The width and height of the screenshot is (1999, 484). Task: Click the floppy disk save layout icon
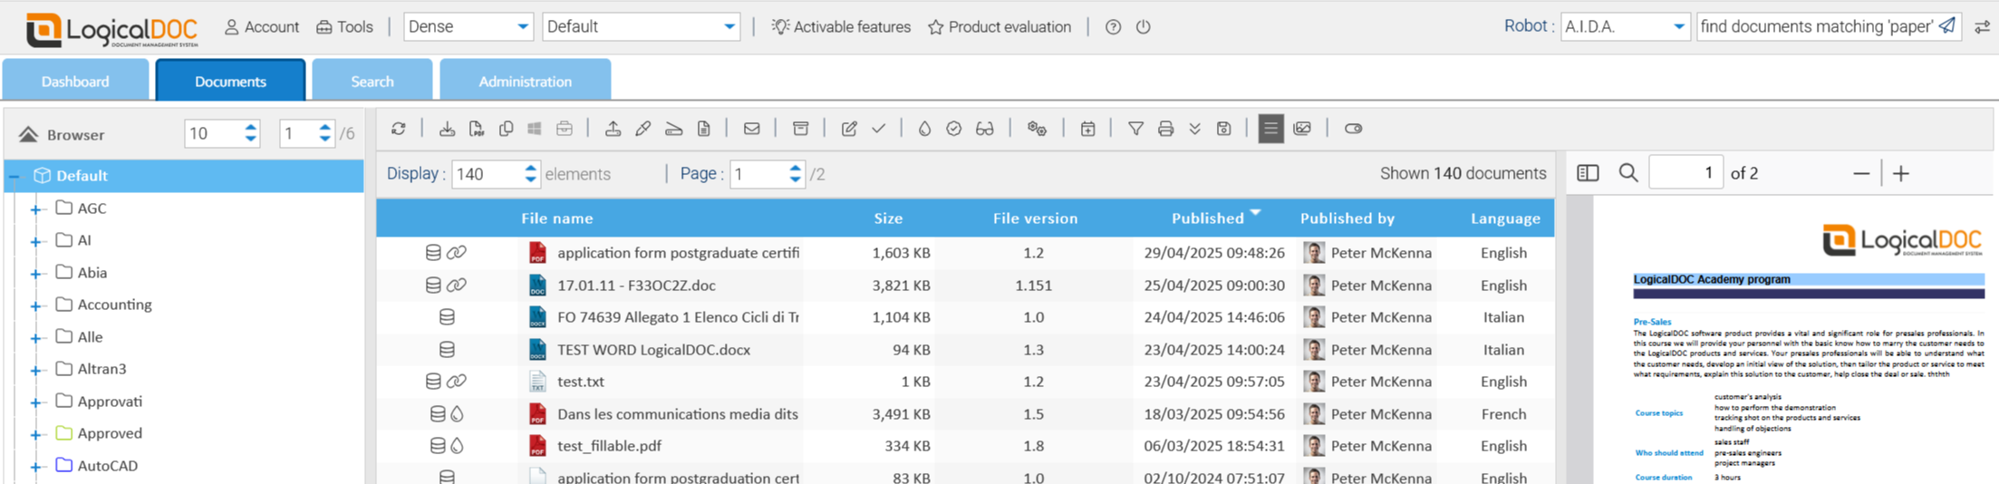pyautogui.click(x=1224, y=129)
